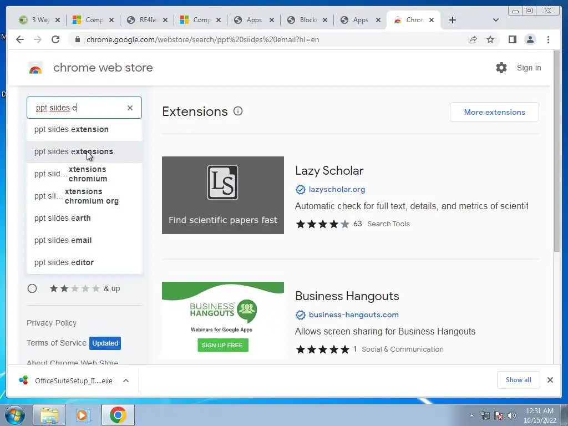Click Social & Communication category label
The height and width of the screenshot is (426, 568).
pos(403,349)
